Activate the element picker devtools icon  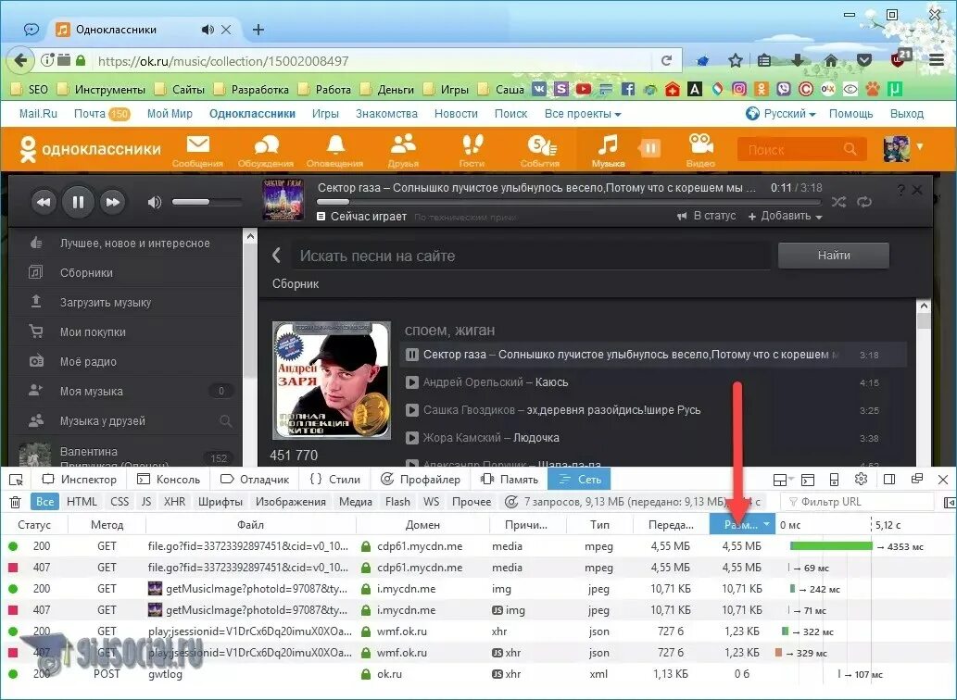coord(17,480)
